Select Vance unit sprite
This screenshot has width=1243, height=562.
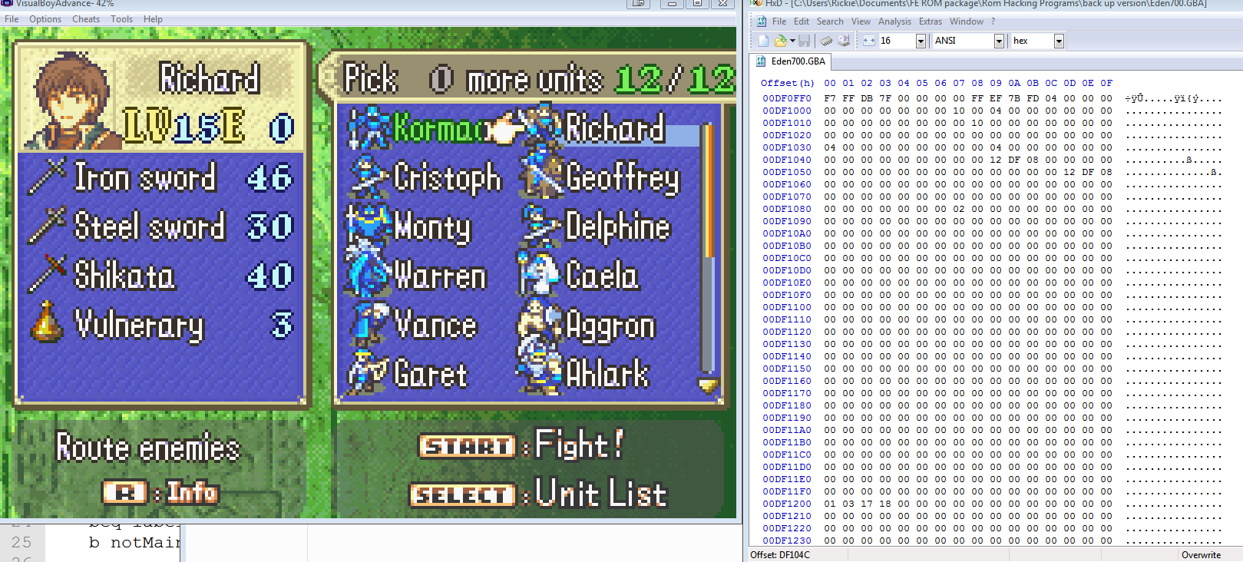pos(370,324)
